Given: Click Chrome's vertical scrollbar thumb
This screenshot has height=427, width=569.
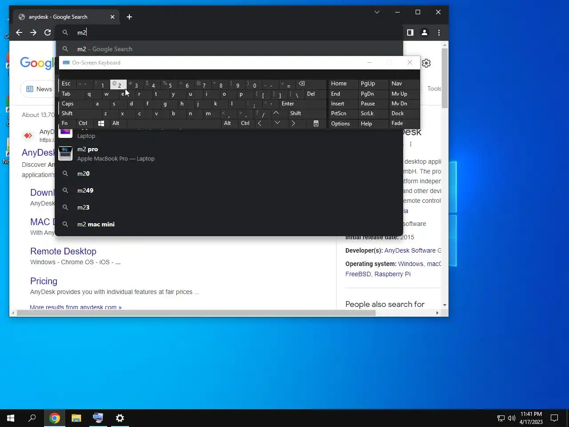Looking at the screenshot, I should tap(445, 78).
